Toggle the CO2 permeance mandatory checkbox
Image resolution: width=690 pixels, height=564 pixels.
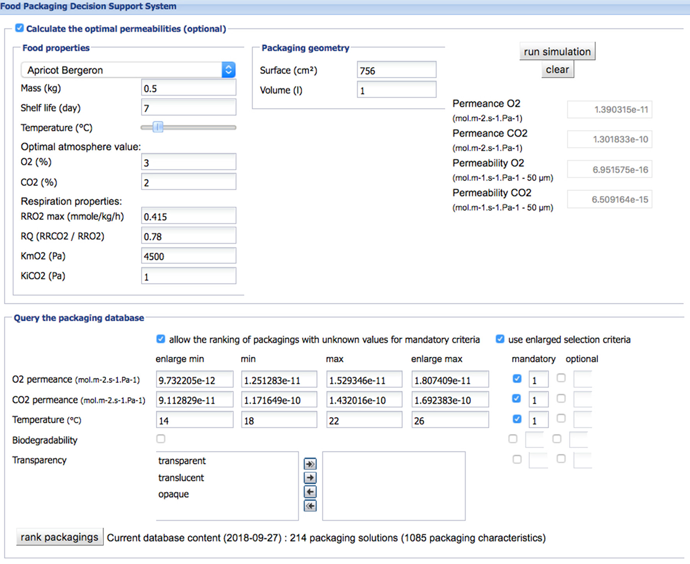coord(516,399)
